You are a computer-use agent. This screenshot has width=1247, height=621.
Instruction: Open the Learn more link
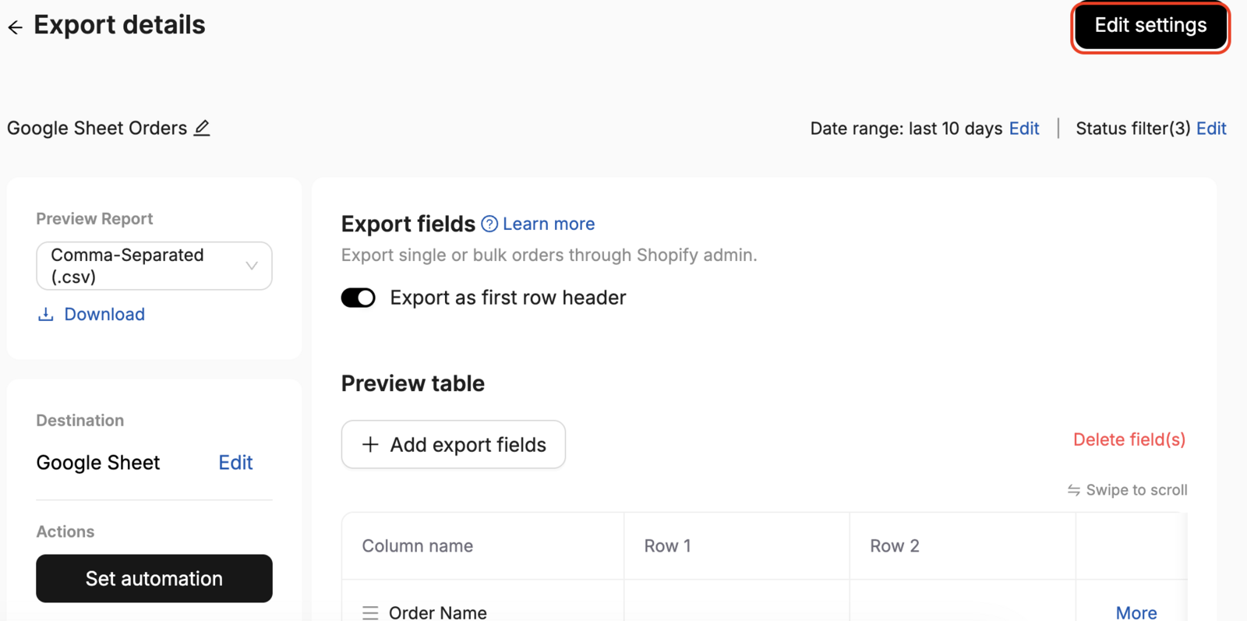[549, 224]
